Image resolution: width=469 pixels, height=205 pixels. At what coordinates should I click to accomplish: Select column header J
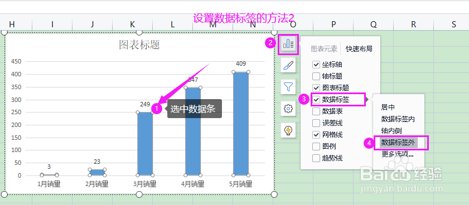93,24
